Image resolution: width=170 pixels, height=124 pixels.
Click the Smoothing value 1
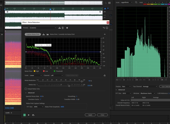[77, 96]
